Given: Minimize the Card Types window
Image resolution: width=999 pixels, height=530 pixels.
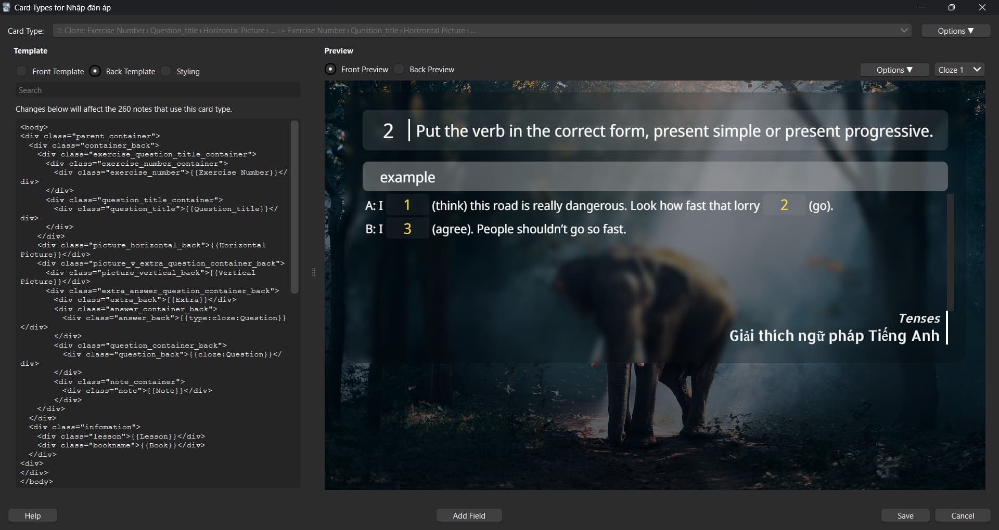Looking at the screenshot, I should (921, 7).
